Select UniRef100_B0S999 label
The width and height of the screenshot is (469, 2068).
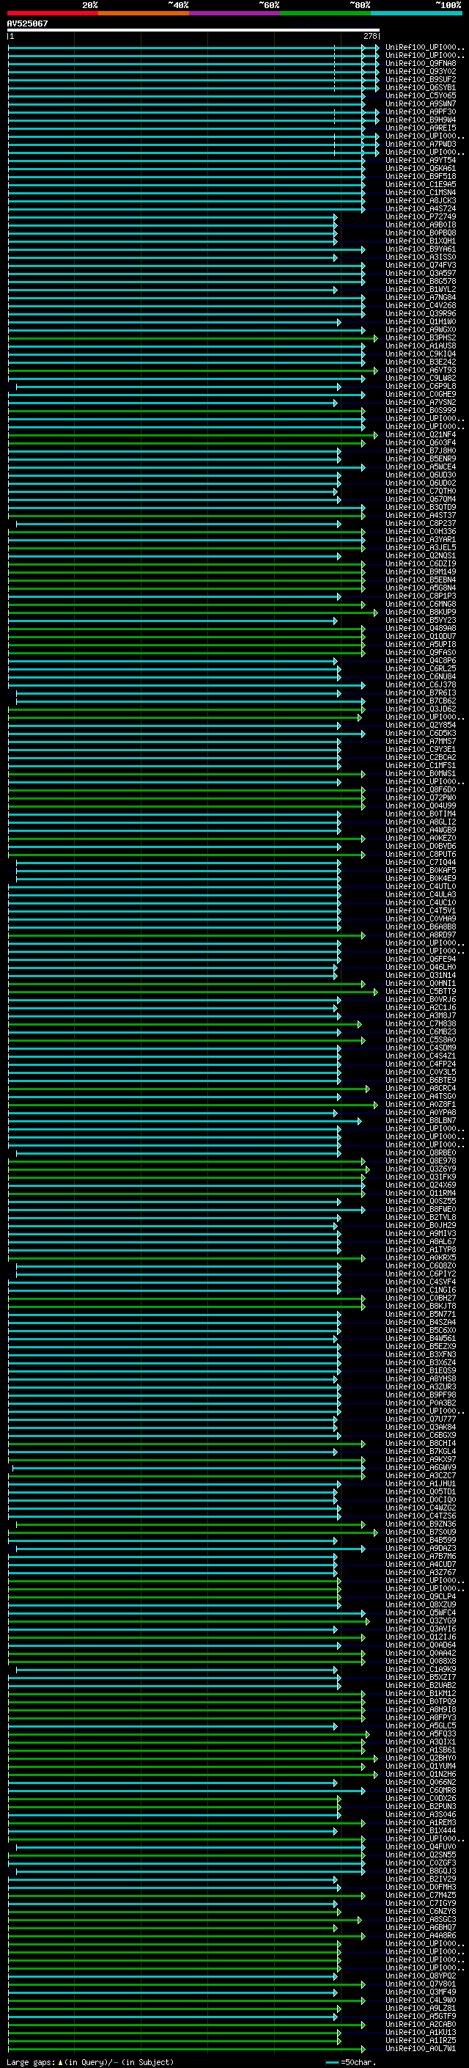(421, 410)
